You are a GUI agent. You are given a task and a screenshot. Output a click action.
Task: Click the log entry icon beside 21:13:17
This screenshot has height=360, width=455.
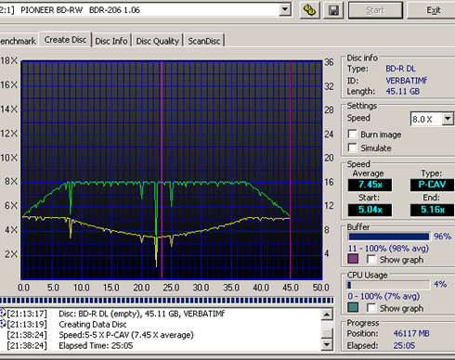3,314
